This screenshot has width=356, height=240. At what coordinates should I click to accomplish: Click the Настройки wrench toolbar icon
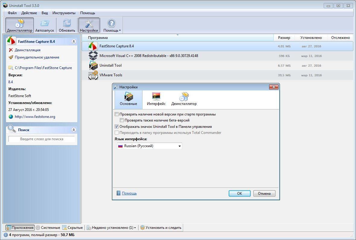89,23
